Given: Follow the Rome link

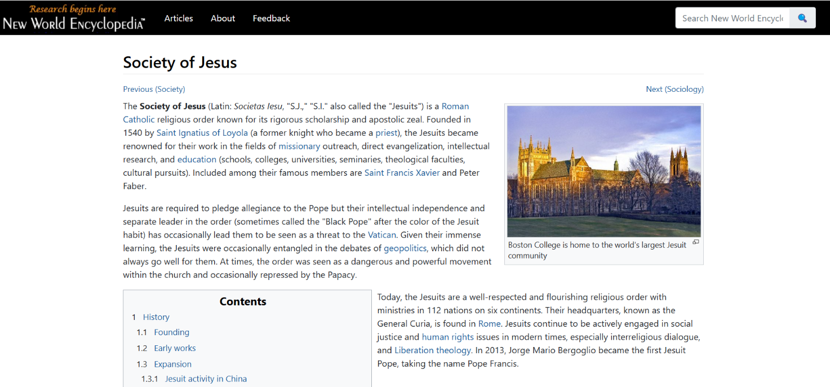Looking at the screenshot, I should click(489, 323).
